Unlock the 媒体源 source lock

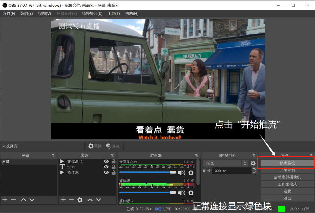[x=114, y=172]
